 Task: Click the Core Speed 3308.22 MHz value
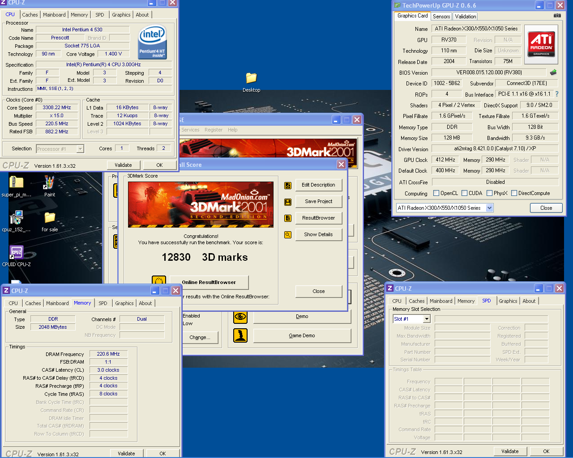(57, 108)
